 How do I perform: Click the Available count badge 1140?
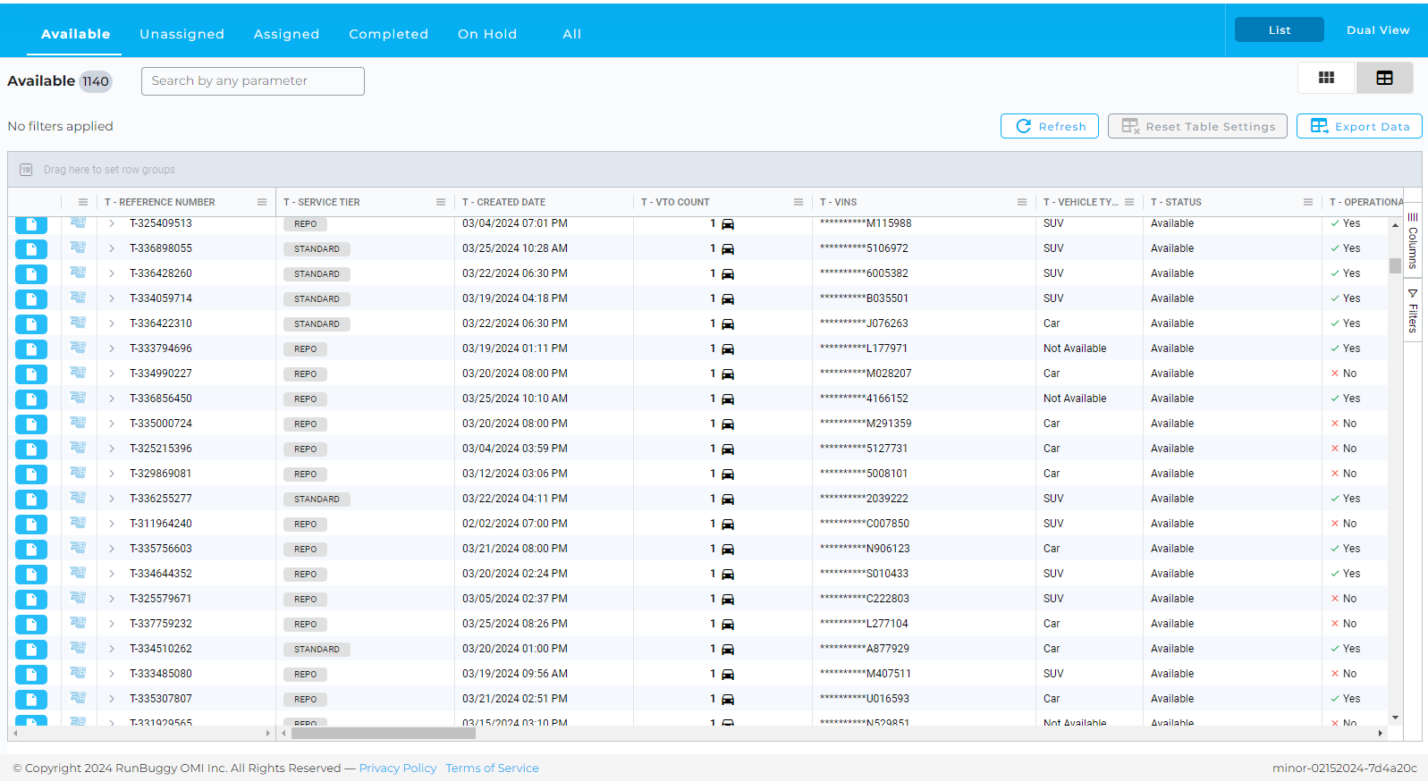point(96,81)
